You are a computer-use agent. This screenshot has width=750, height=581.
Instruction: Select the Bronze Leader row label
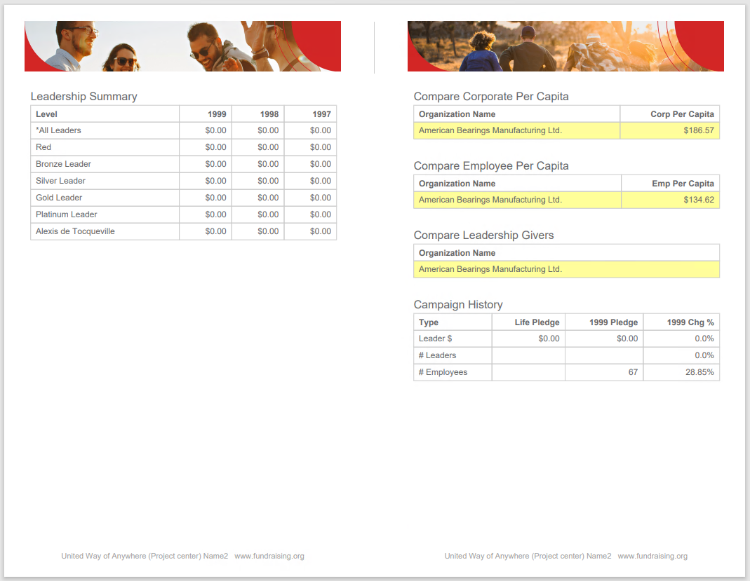63,164
